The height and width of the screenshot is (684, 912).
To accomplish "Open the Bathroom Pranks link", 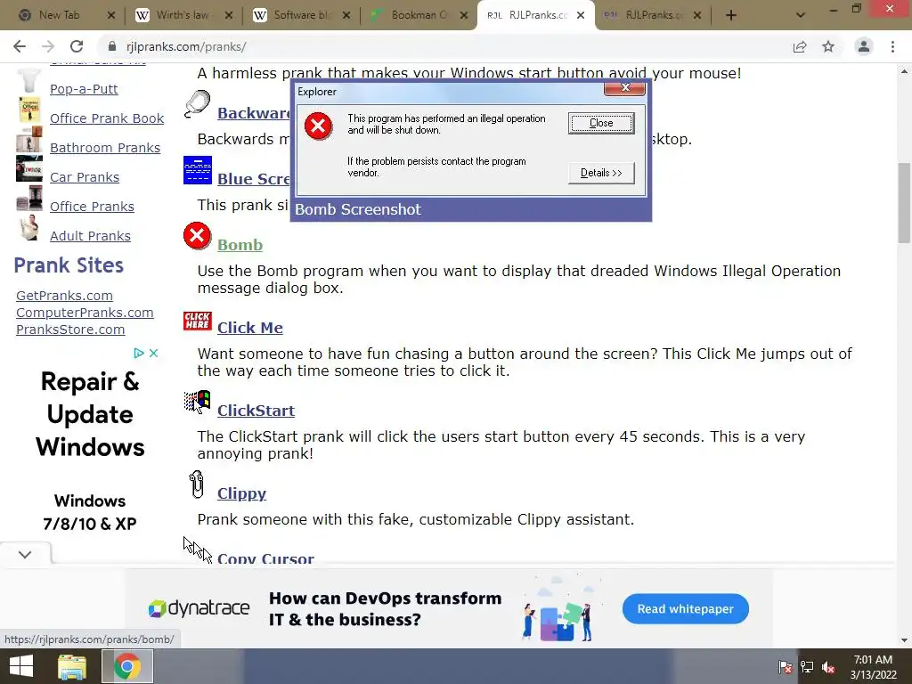I will coord(105,148).
